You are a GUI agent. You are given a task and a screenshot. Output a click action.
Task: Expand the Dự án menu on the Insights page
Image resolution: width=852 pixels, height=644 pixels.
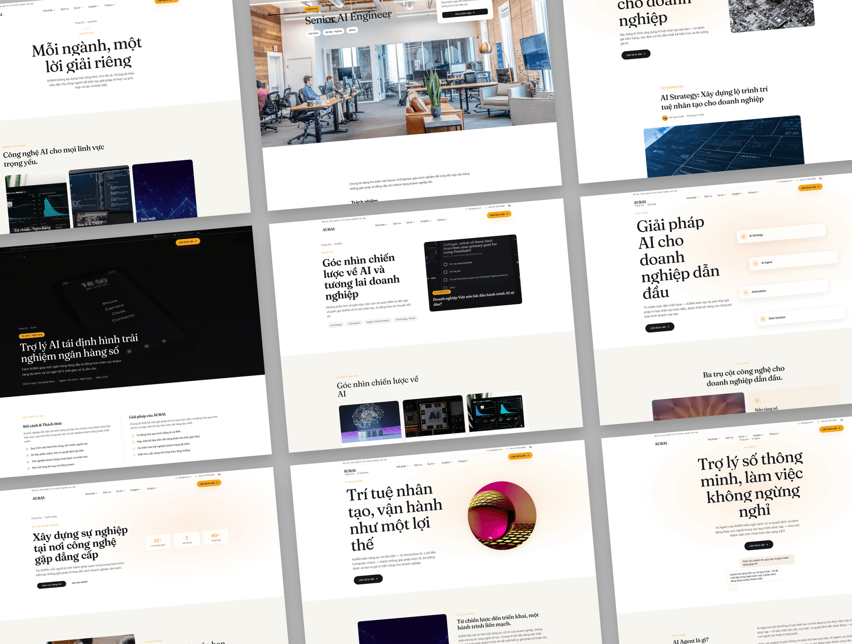coord(410,223)
